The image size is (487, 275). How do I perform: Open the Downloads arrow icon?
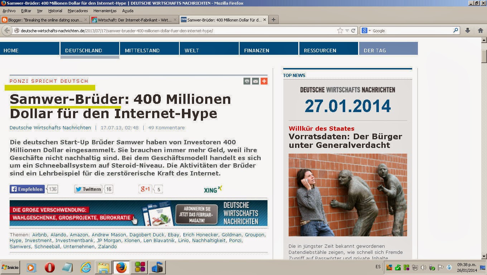(x=468, y=30)
